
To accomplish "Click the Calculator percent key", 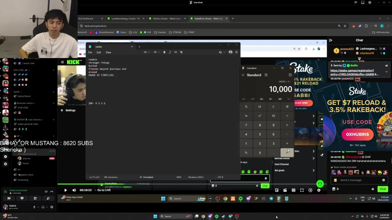I will 246,107.
